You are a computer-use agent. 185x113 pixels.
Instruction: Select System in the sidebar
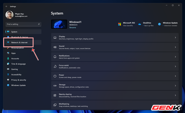(x=23, y=32)
